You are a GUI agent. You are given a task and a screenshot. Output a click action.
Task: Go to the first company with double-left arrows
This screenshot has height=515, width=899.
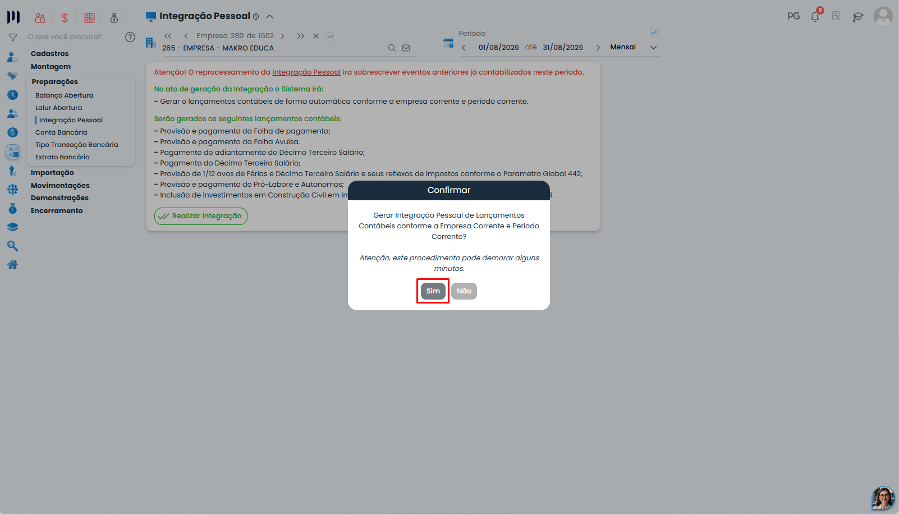point(168,36)
